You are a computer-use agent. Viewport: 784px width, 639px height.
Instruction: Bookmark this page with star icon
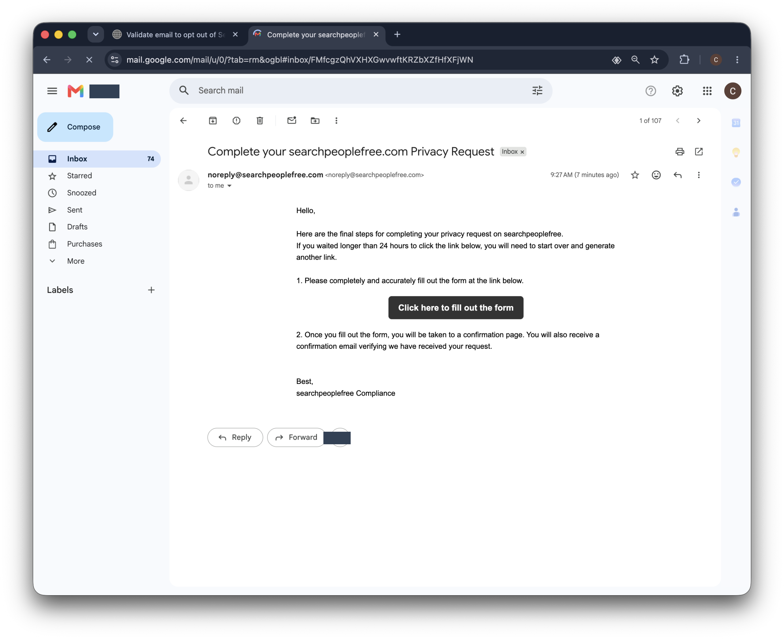(x=654, y=60)
